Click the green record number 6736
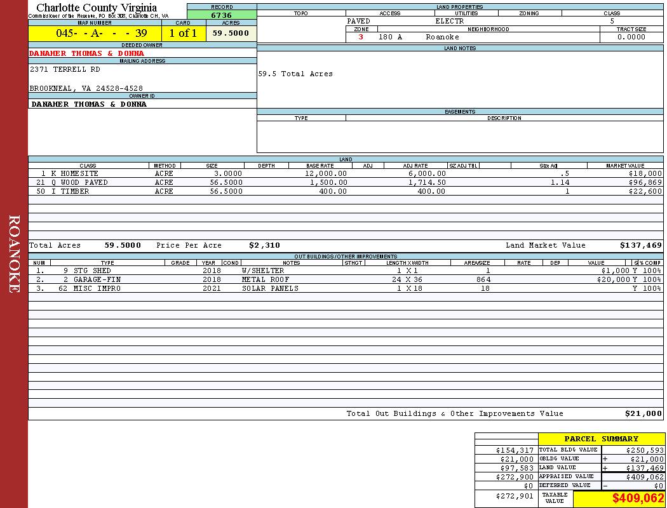This screenshot has width=667, height=508. pyautogui.click(x=222, y=15)
